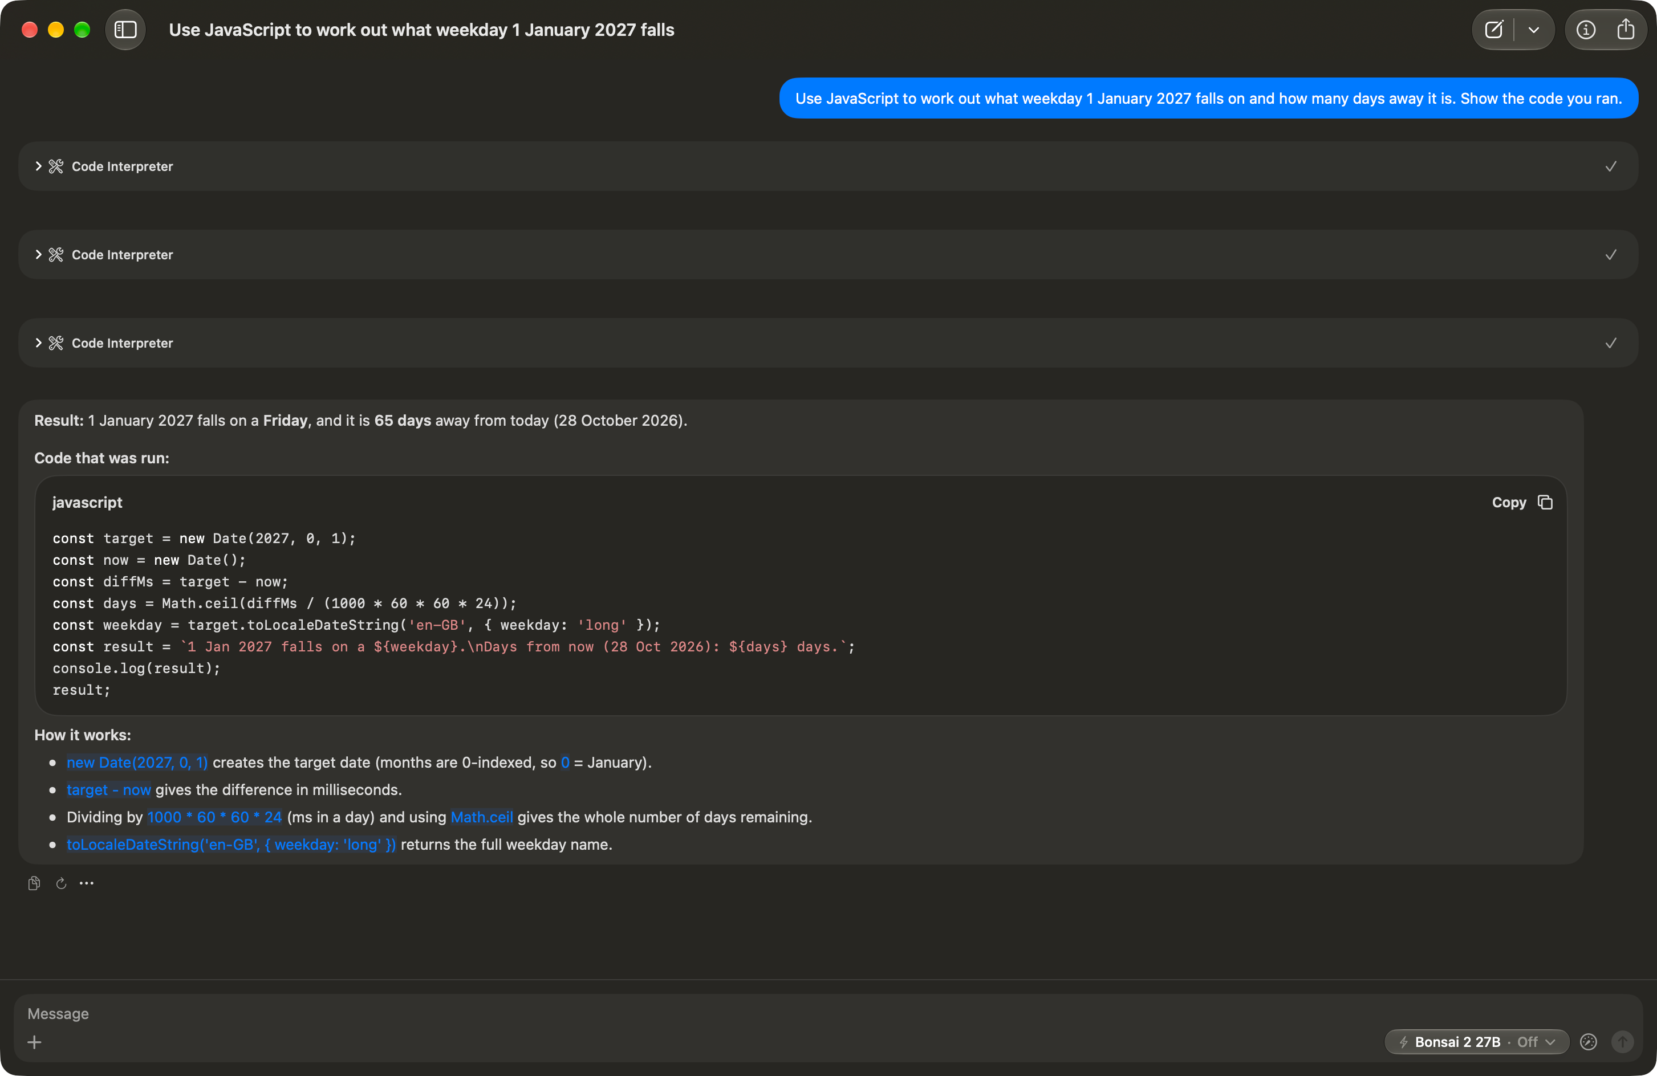Copy the javascript code block
1657x1076 pixels.
pos(1521,503)
